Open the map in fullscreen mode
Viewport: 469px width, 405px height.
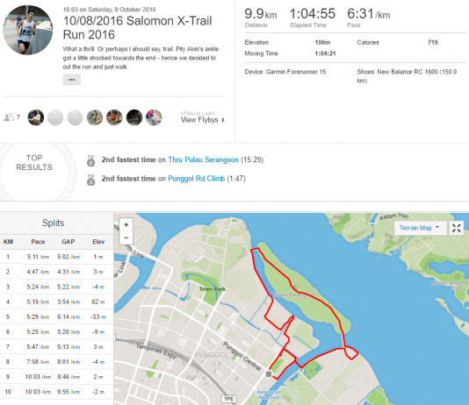tap(457, 228)
